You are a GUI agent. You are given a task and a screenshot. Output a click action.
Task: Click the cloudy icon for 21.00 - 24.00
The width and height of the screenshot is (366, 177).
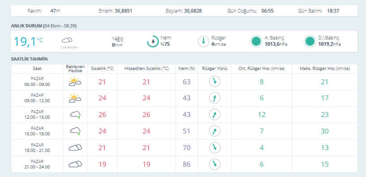click(75, 164)
